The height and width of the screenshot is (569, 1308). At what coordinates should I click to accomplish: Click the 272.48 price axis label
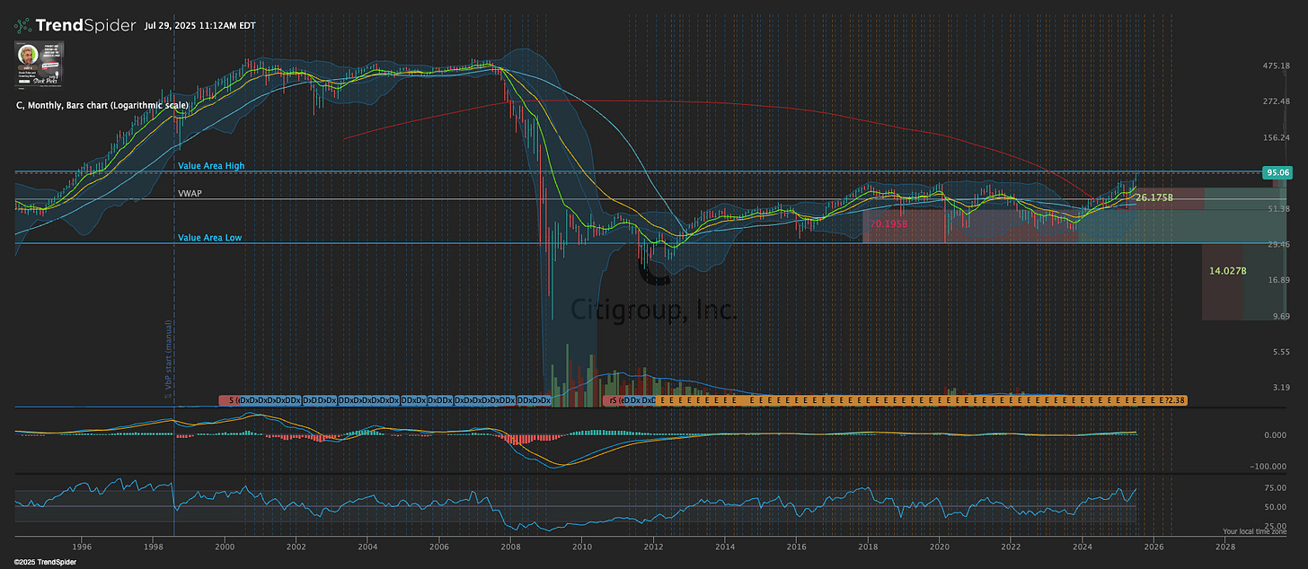[1276, 101]
